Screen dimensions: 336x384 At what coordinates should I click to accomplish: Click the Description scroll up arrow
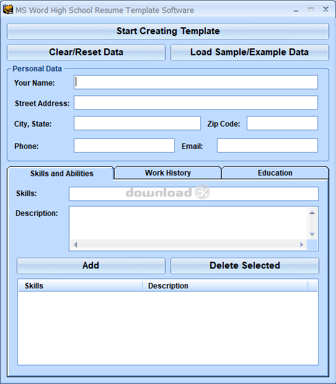click(312, 213)
